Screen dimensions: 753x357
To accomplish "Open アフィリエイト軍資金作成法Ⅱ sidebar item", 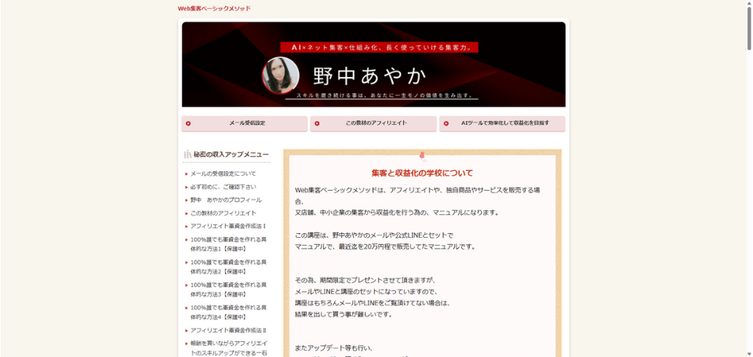I will [x=228, y=330].
